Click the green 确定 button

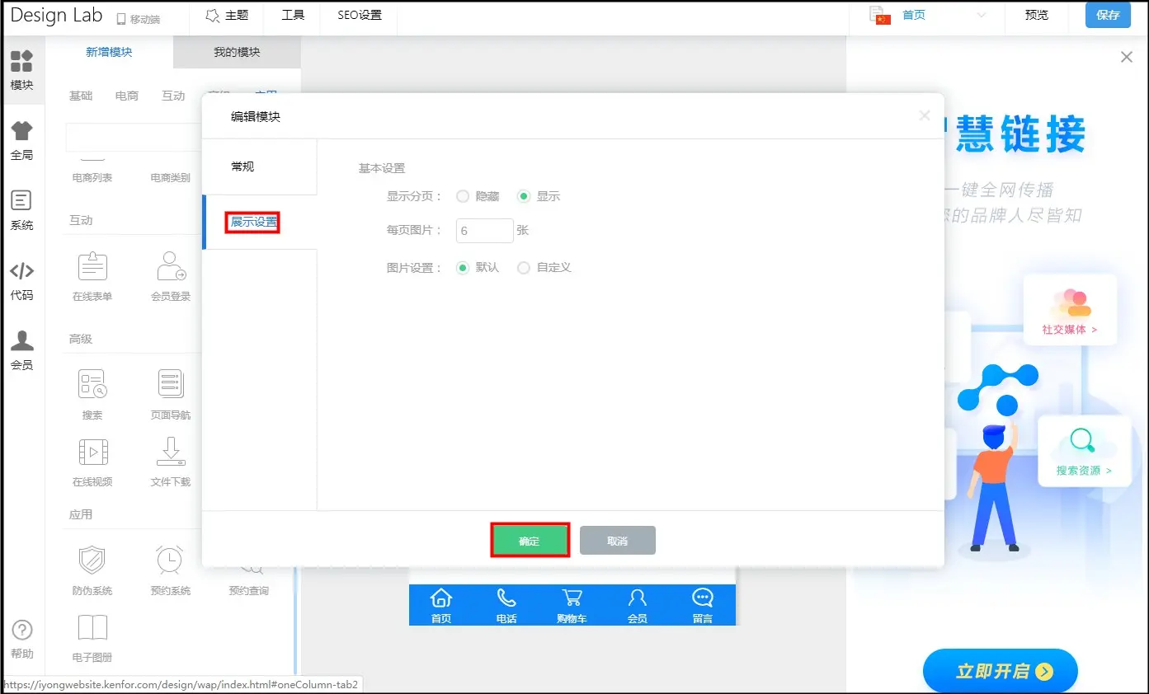click(530, 541)
